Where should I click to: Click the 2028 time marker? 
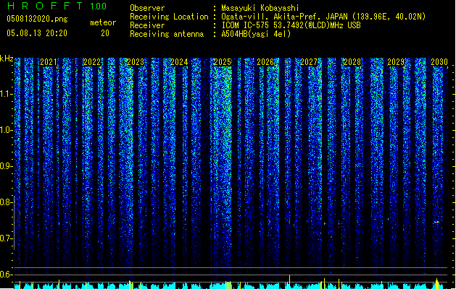tap(352, 62)
